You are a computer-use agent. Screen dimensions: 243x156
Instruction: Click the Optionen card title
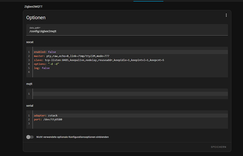(x=36, y=18)
